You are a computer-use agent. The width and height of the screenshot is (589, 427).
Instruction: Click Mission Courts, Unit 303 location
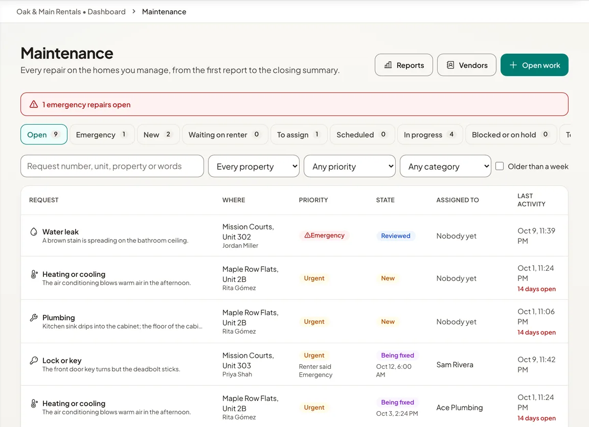[248, 360]
